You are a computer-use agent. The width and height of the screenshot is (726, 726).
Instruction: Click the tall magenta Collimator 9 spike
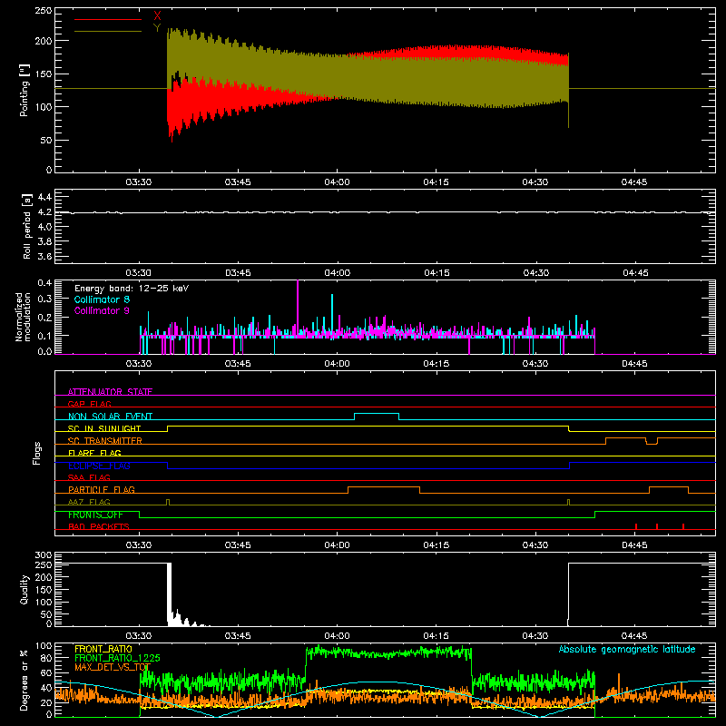point(298,308)
